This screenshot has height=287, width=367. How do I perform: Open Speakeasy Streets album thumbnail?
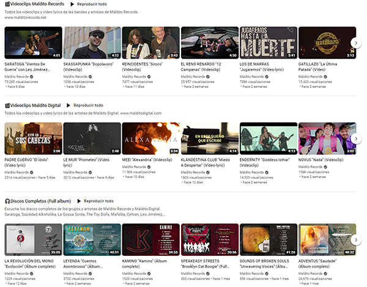(x=210, y=239)
